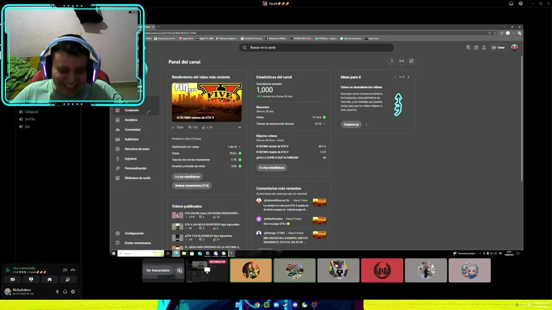The height and width of the screenshot is (310, 552).
Task: Click the feedback message icon beside help
Action: pos(468,47)
